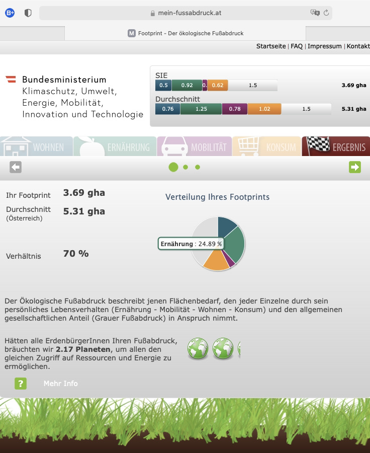Reload the page using the refresh icon
Image resolution: width=370 pixels, height=453 pixels.
tap(326, 13)
